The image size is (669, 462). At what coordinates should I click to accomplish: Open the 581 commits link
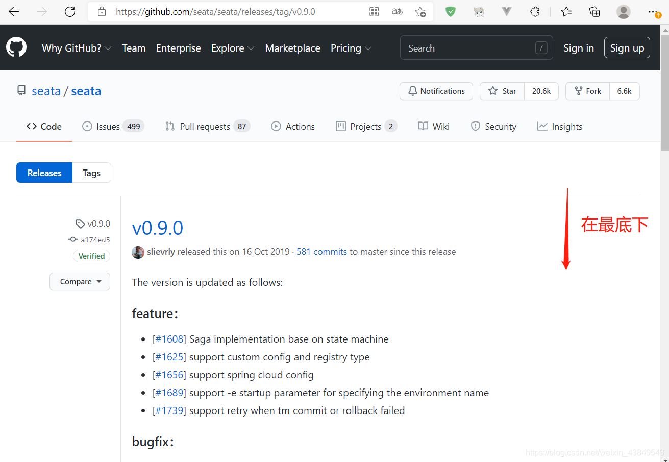click(x=322, y=252)
